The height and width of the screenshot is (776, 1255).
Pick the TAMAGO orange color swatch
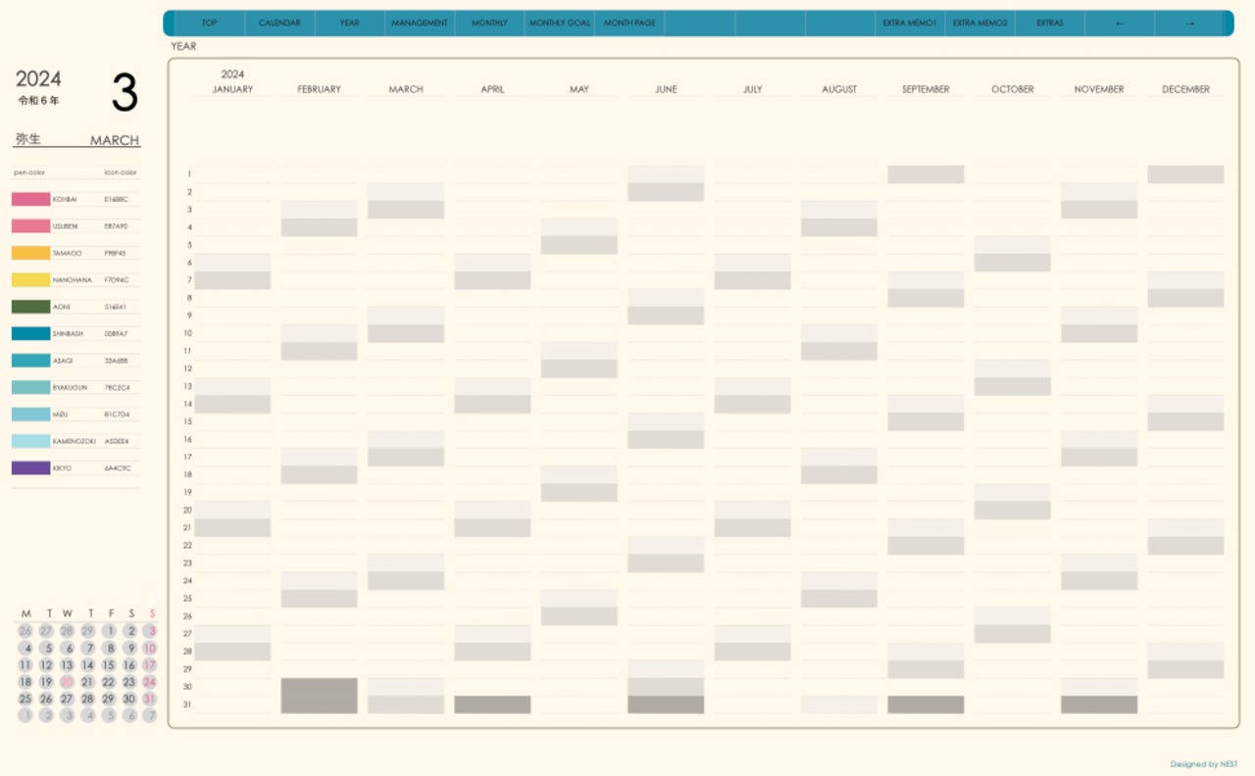(x=30, y=253)
